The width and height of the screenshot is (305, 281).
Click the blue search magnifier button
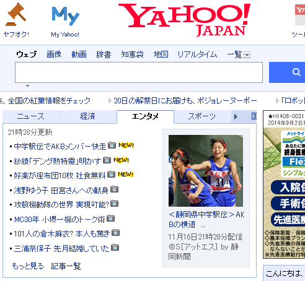pyautogui.click(x=287, y=72)
